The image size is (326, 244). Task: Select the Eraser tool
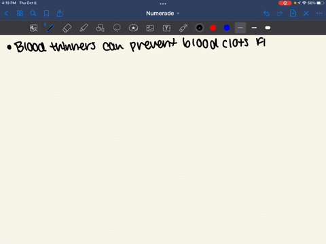(67, 28)
